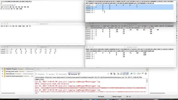
Task: Click the Terminate icon in Console toolbar
Action: click(x=108, y=74)
